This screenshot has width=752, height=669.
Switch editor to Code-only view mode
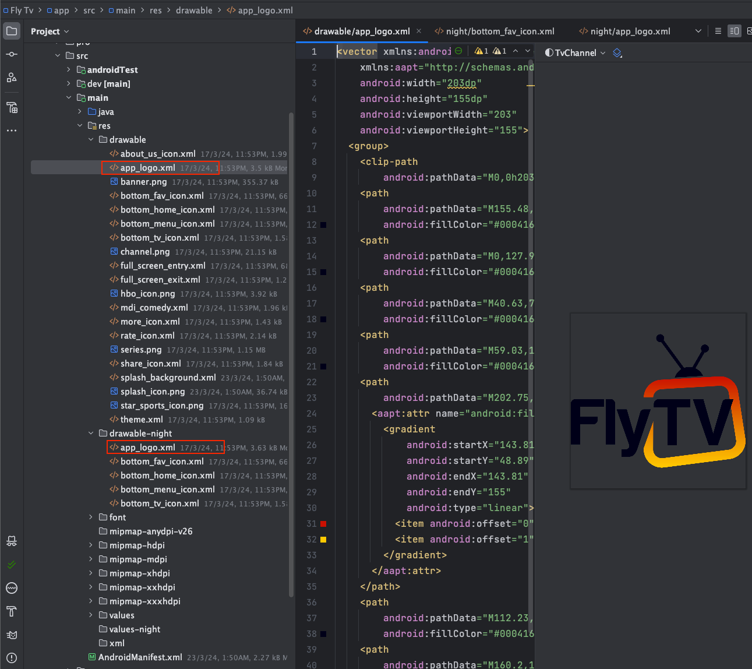coord(718,31)
